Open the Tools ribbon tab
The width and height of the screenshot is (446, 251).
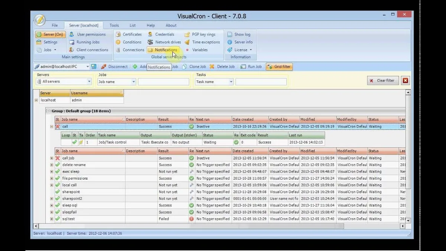tap(114, 25)
